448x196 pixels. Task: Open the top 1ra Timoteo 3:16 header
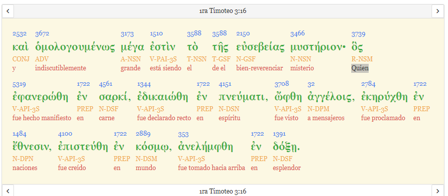coord(223,11)
